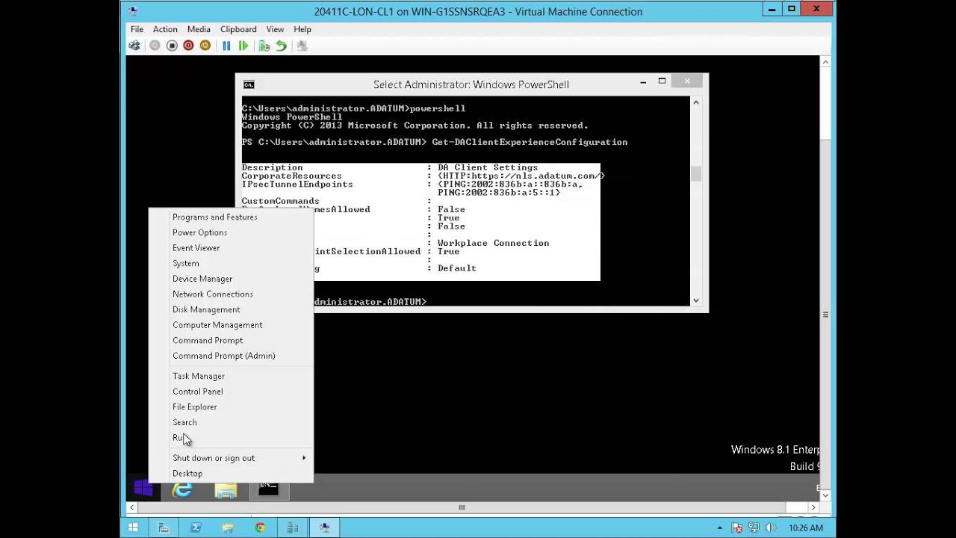Click the PowerShell console guest taskbar icon

tap(269, 489)
